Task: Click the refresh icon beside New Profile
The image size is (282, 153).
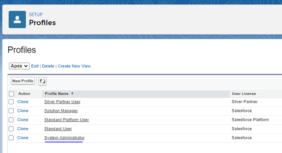Action: pos(42,81)
